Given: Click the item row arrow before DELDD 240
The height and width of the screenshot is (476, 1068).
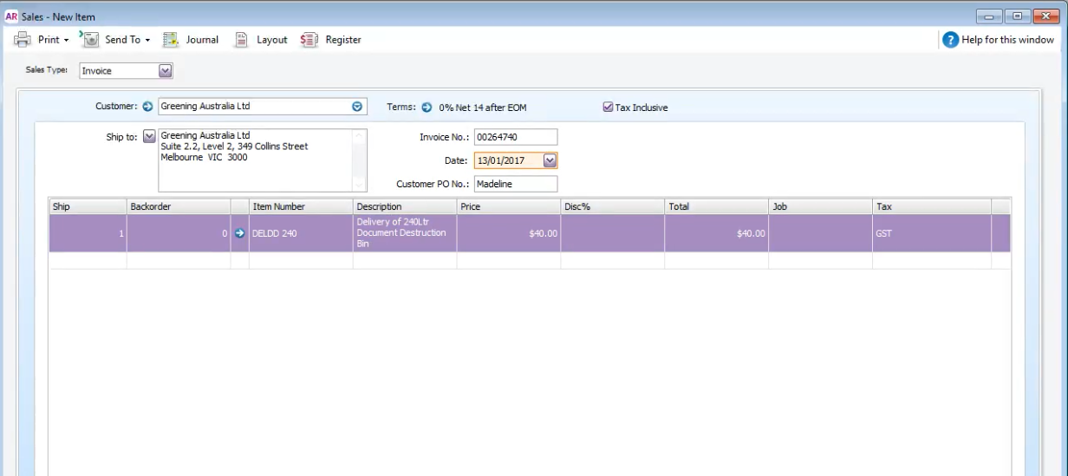Looking at the screenshot, I should point(240,233).
